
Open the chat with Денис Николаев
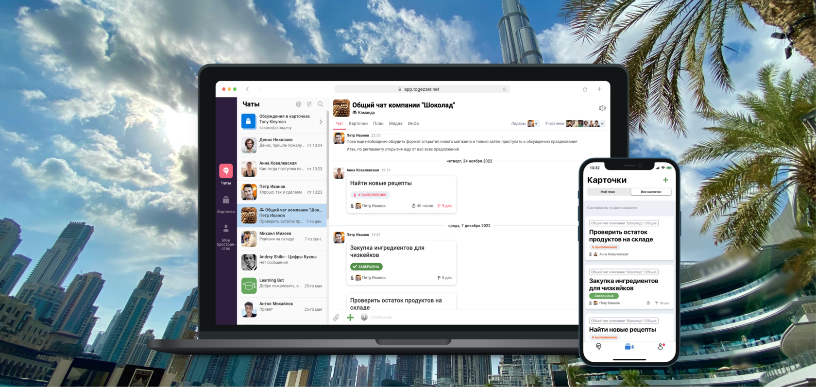pos(282,145)
